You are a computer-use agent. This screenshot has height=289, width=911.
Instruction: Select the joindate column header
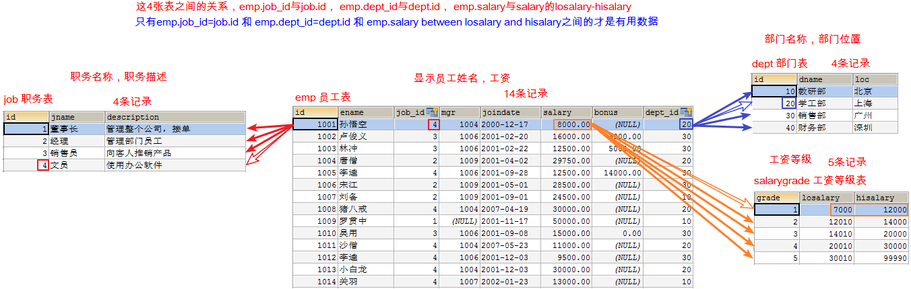pyautogui.click(x=509, y=112)
